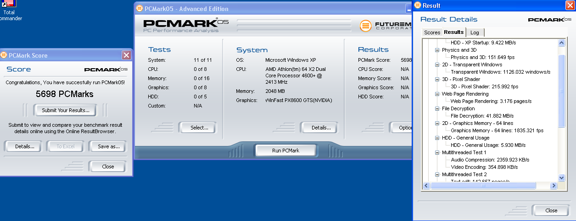
Task: Collapse the 2D - Graphics Memory - 64 lines node
Action: pos(437,123)
